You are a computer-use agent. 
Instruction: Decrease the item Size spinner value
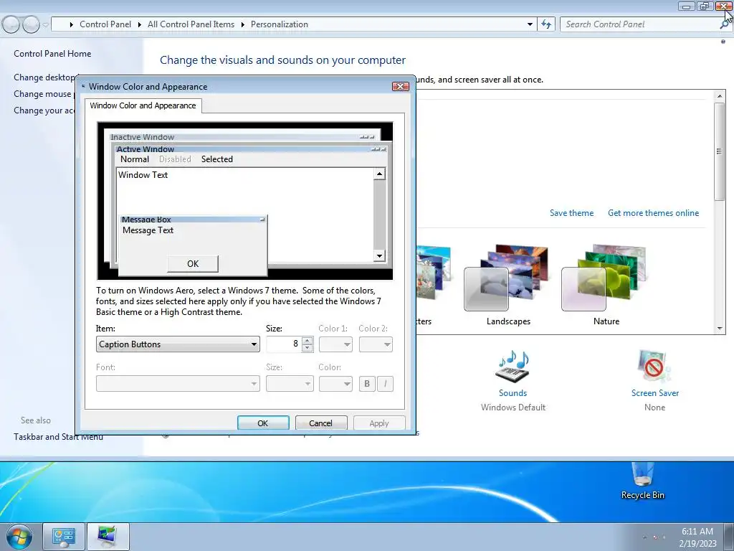307,348
